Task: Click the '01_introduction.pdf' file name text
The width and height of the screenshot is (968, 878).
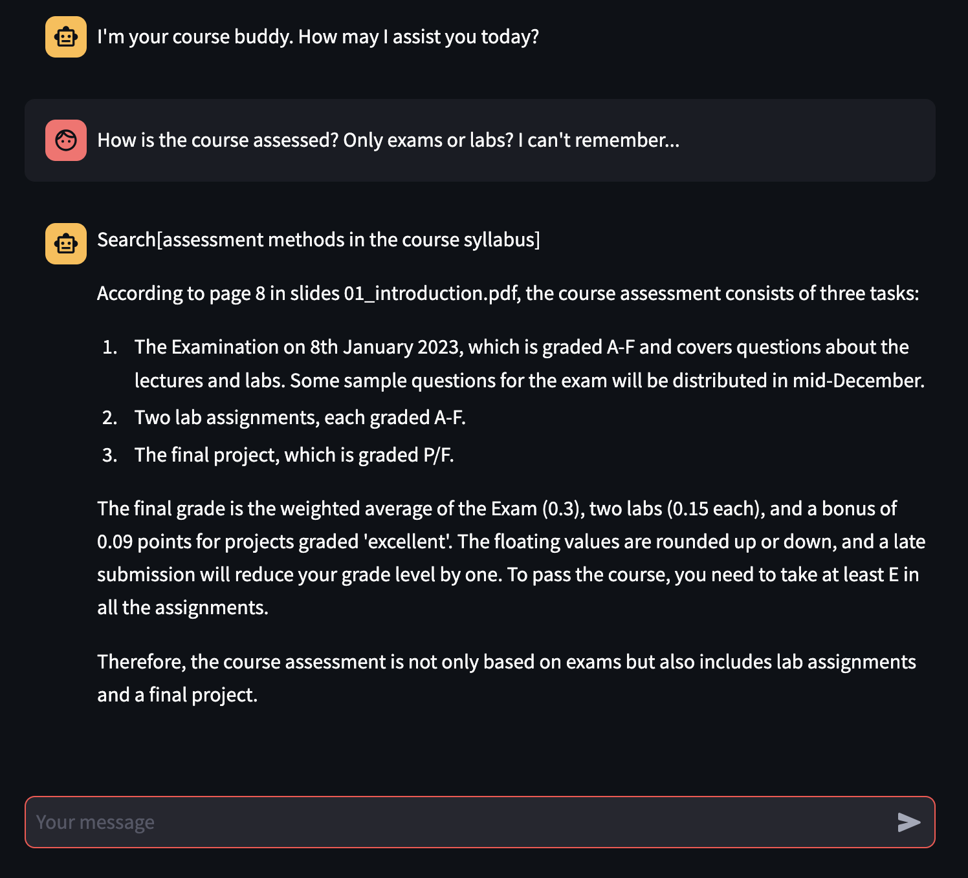Action: tap(430, 294)
